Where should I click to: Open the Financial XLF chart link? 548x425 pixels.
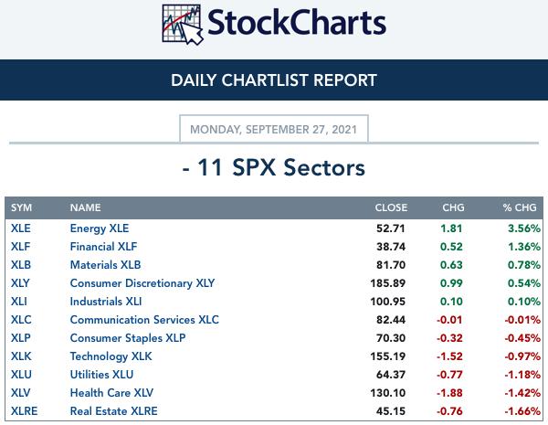click(x=103, y=247)
